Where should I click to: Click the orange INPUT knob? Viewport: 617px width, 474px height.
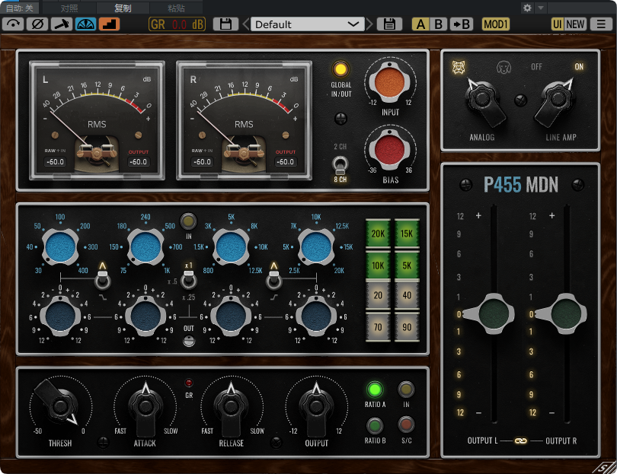point(389,82)
